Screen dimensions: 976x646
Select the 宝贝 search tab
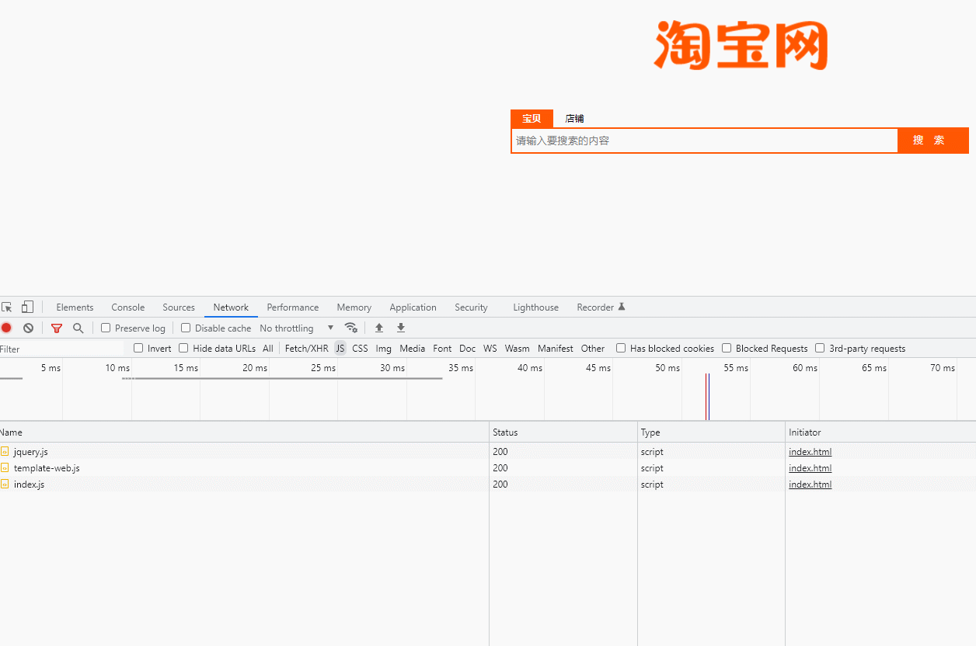[532, 118]
